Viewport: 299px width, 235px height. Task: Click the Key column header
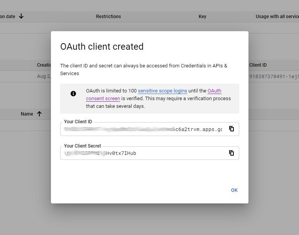tap(202, 17)
